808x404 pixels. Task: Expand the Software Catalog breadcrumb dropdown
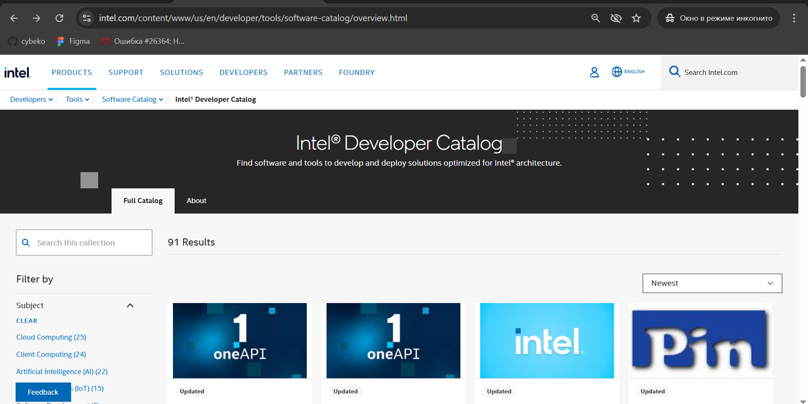[x=133, y=100]
